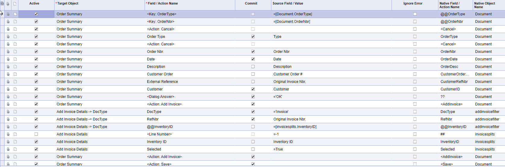
Task: Open note icon on <Dialog Answer> row
Action: 15,97
